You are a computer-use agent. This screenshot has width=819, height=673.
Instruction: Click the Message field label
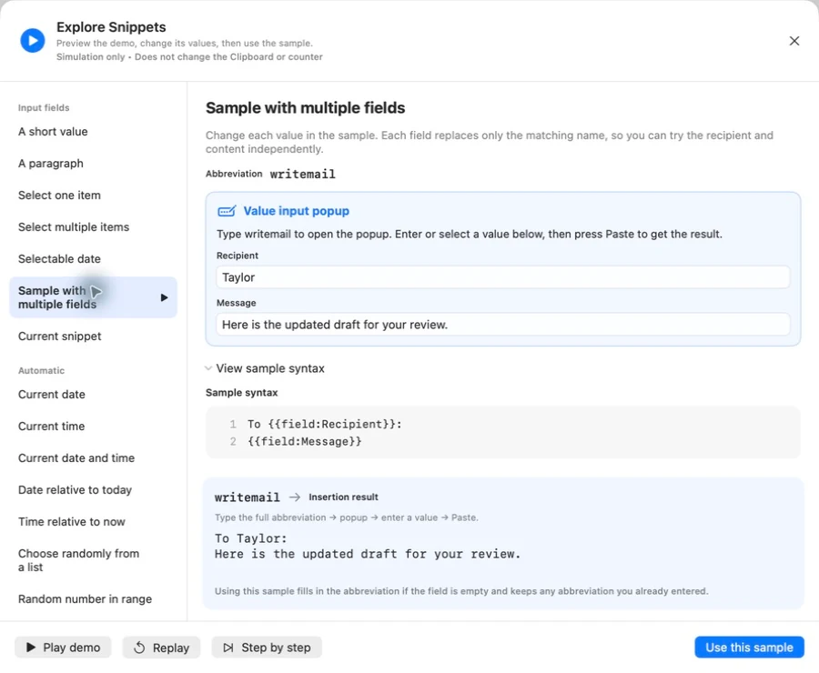(x=236, y=303)
